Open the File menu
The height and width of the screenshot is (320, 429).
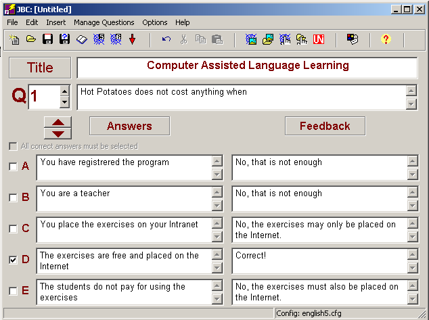pos(12,22)
